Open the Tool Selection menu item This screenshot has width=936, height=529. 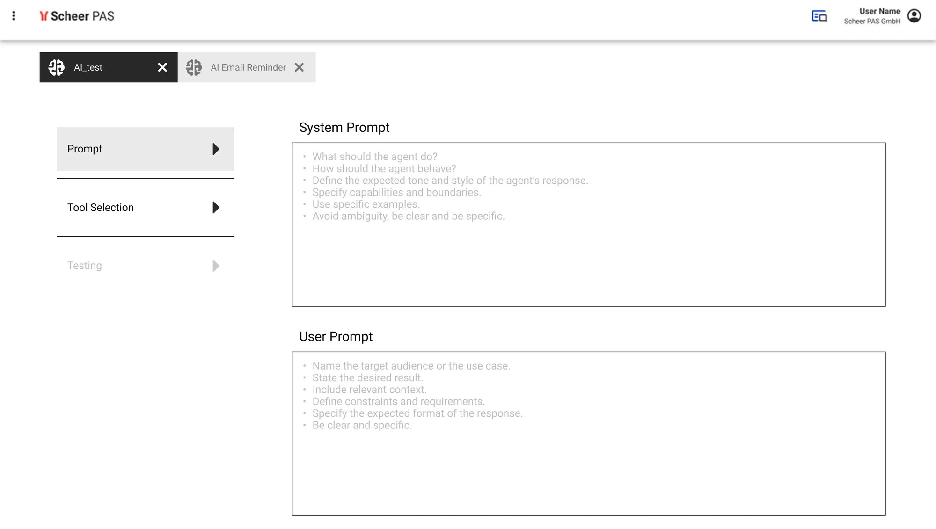[x=101, y=207]
